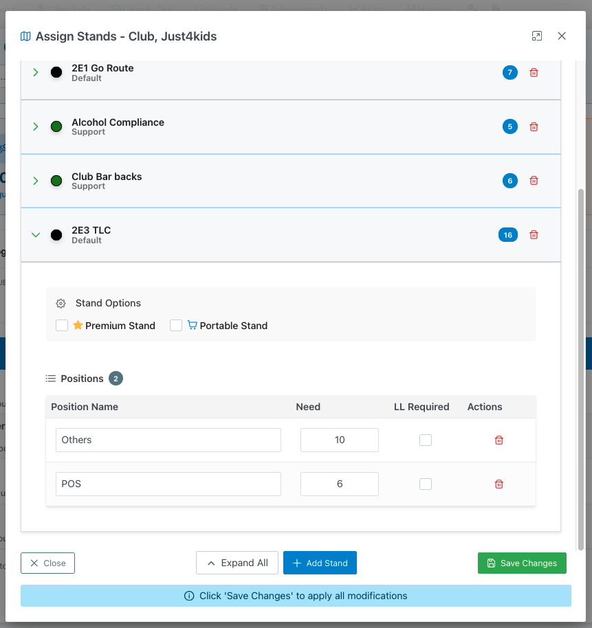Toggle the Portable Stand checkbox
This screenshot has height=628, width=592.
tap(176, 326)
